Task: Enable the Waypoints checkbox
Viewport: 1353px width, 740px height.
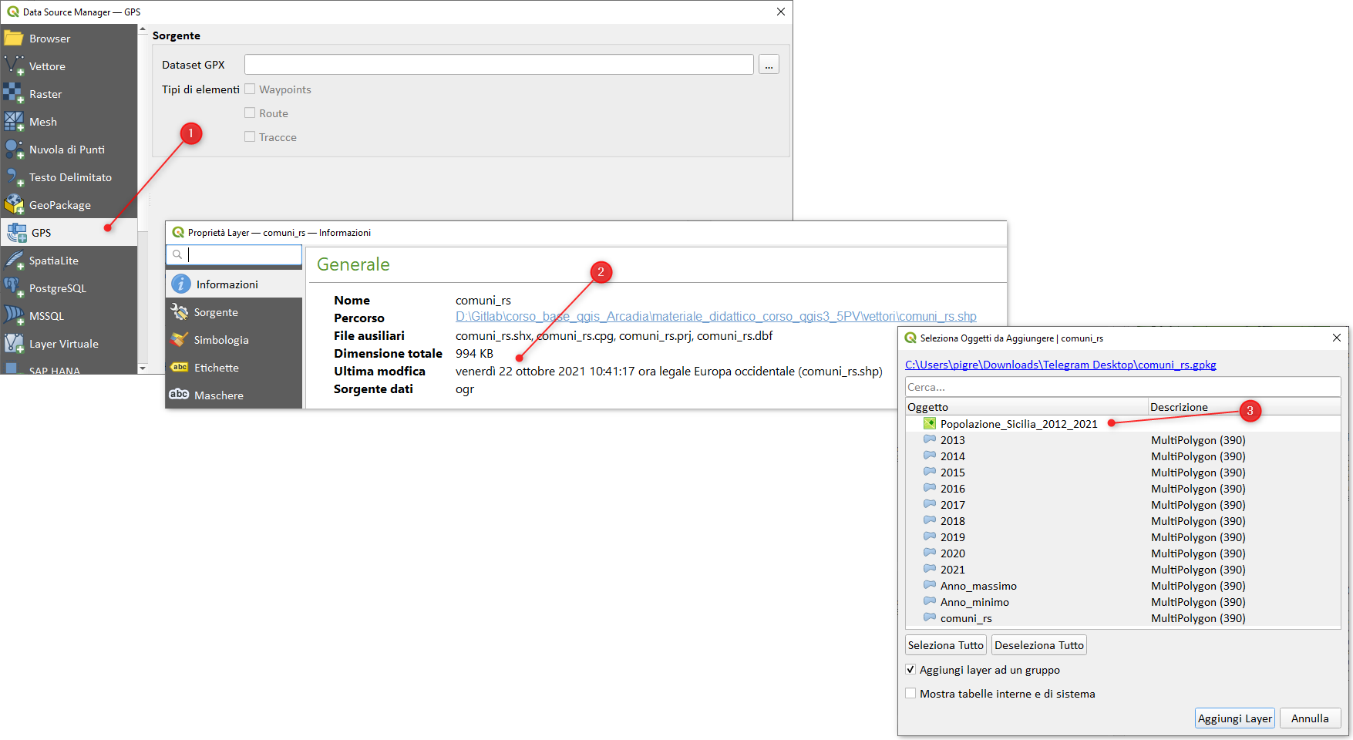Action: tap(250, 89)
